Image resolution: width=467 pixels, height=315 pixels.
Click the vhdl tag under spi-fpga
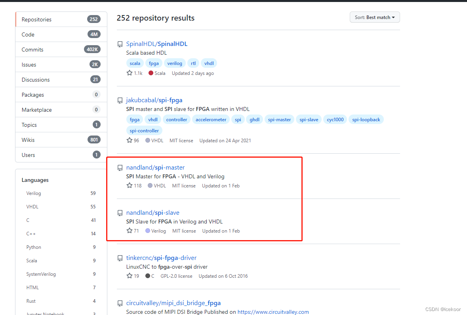[x=153, y=120]
